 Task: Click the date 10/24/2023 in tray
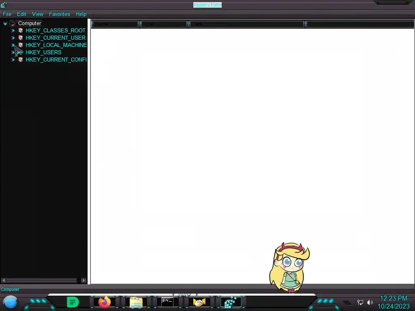393,307
